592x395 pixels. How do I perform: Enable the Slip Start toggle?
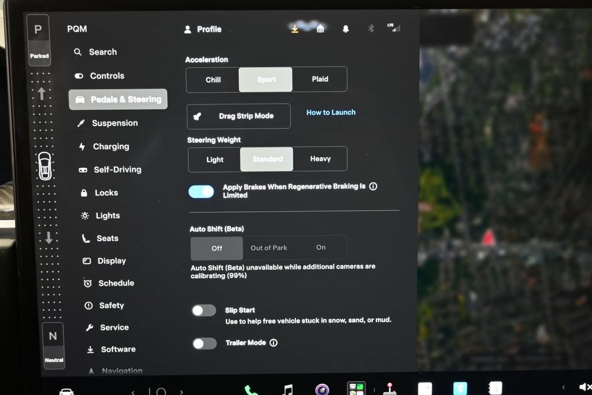[204, 311]
